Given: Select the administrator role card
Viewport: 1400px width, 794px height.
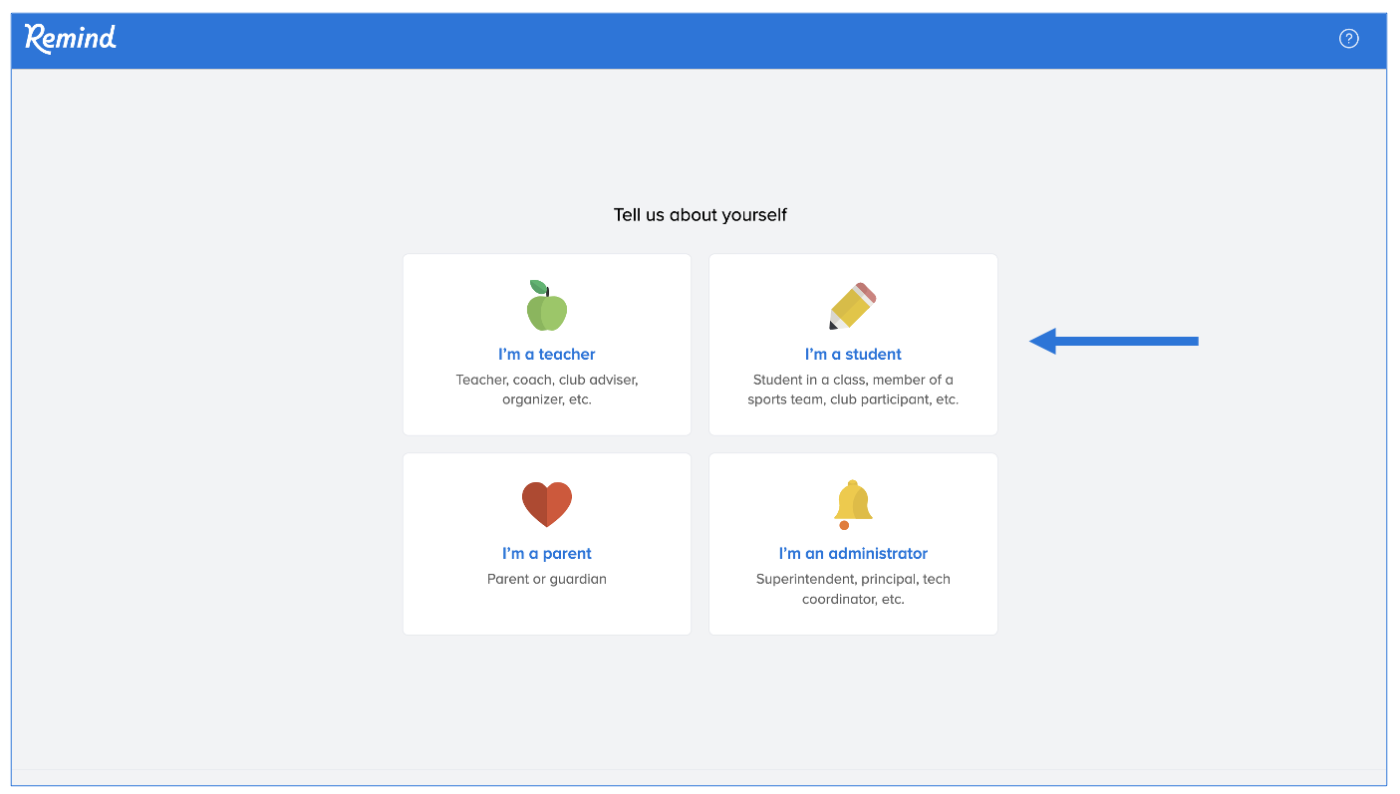Looking at the screenshot, I should pos(853,620).
